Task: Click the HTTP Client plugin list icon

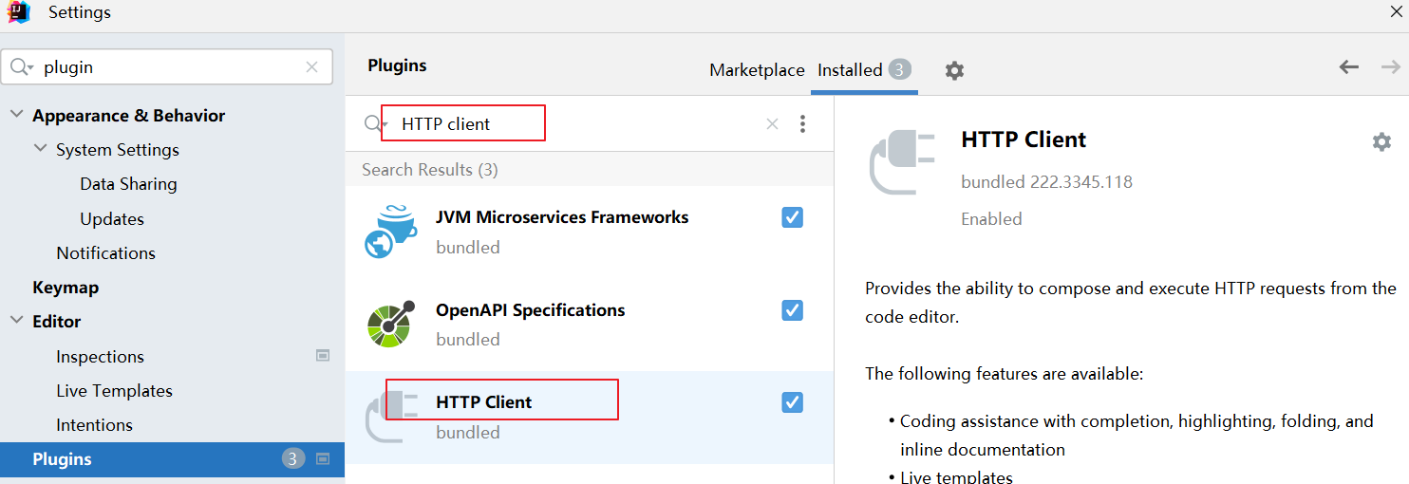Action: [391, 417]
